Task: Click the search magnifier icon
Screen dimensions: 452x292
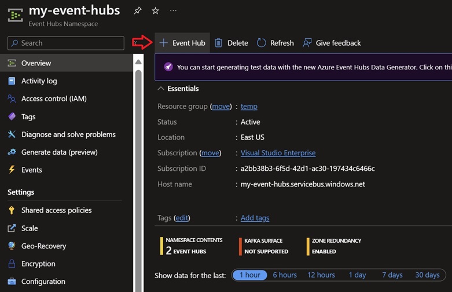Action: [x=14, y=43]
